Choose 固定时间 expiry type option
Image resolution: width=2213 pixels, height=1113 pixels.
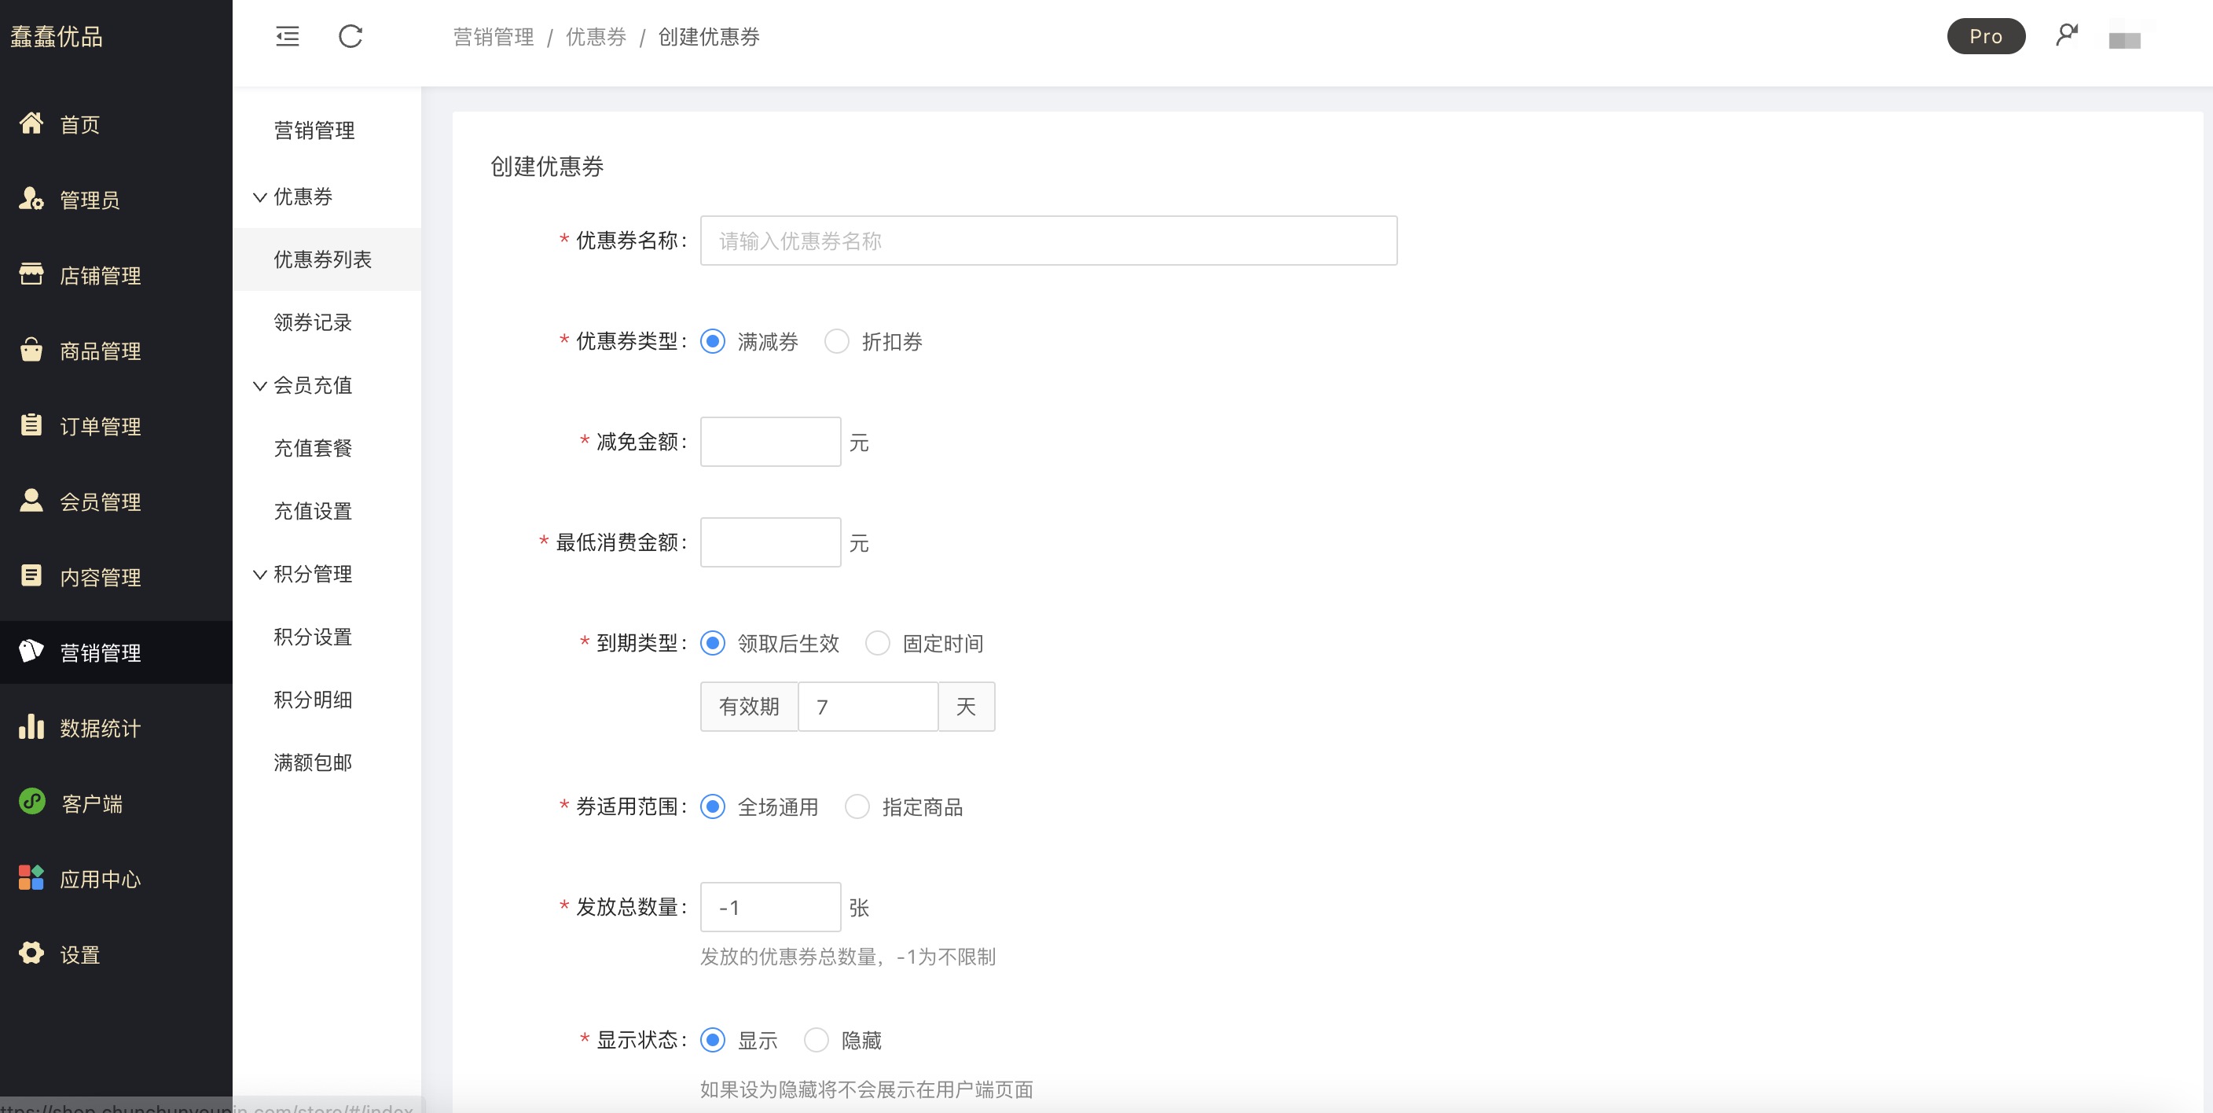pyautogui.click(x=877, y=643)
